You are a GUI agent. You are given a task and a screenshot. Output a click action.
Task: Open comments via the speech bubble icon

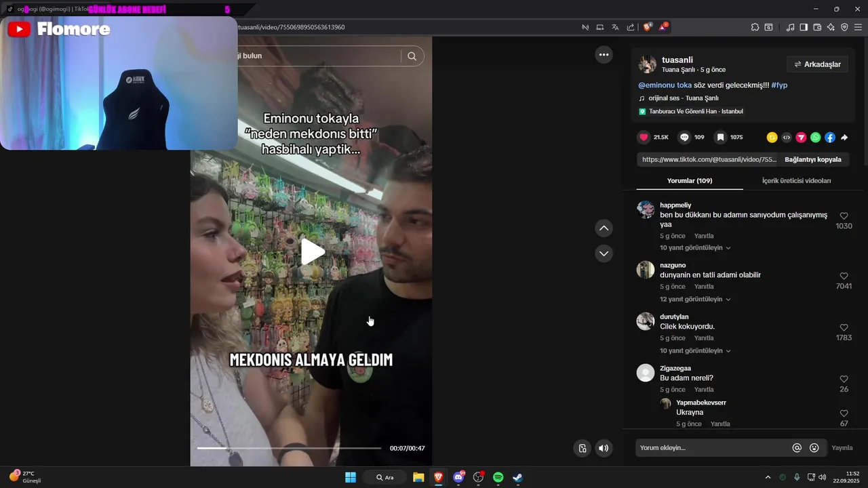point(684,137)
